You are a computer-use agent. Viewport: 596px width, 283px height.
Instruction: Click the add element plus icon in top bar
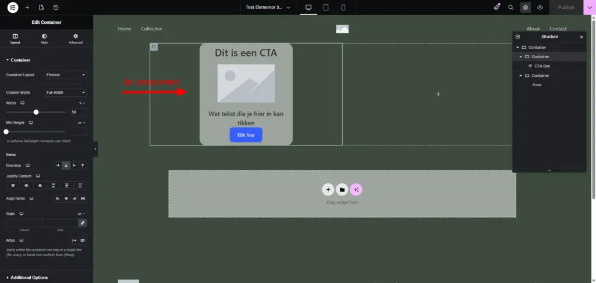27,7
